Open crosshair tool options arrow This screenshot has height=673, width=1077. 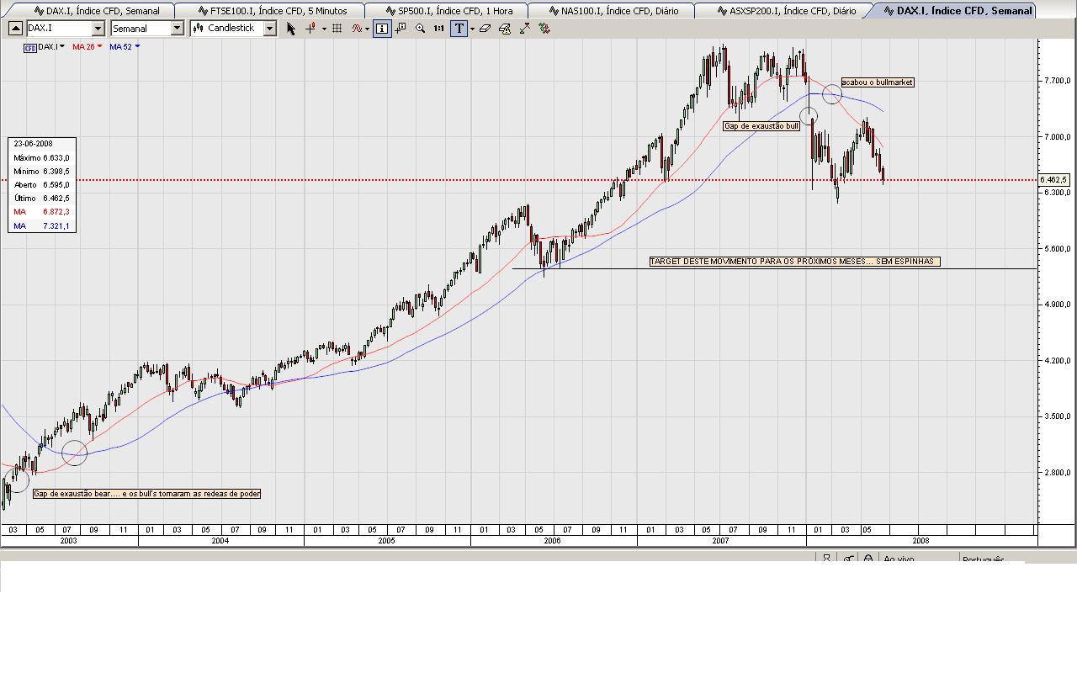tap(324, 28)
